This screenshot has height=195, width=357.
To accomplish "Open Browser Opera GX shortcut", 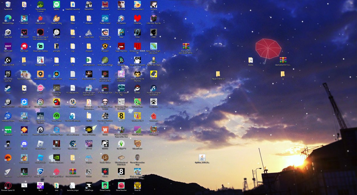I will 8,185.
